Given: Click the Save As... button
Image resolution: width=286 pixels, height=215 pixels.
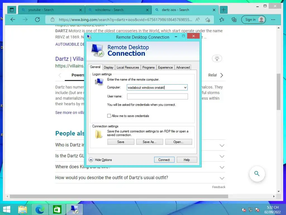Looking at the screenshot, I should [x=150, y=142].
